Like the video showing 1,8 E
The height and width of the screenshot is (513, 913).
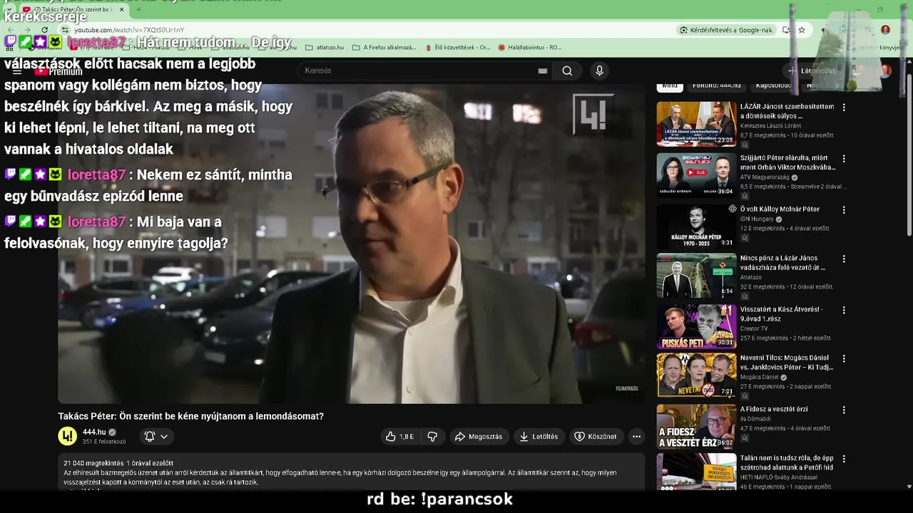[x=399, y=437]
